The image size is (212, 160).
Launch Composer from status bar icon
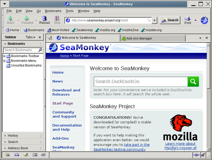26,155
